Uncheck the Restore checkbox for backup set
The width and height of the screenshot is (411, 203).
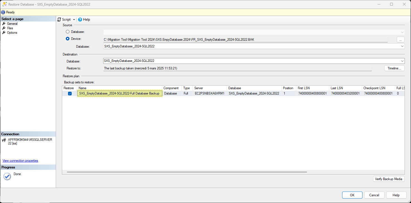click(70, 94)
